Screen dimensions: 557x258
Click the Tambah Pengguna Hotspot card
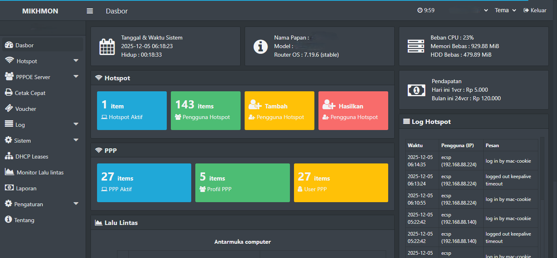coord(279,110)
